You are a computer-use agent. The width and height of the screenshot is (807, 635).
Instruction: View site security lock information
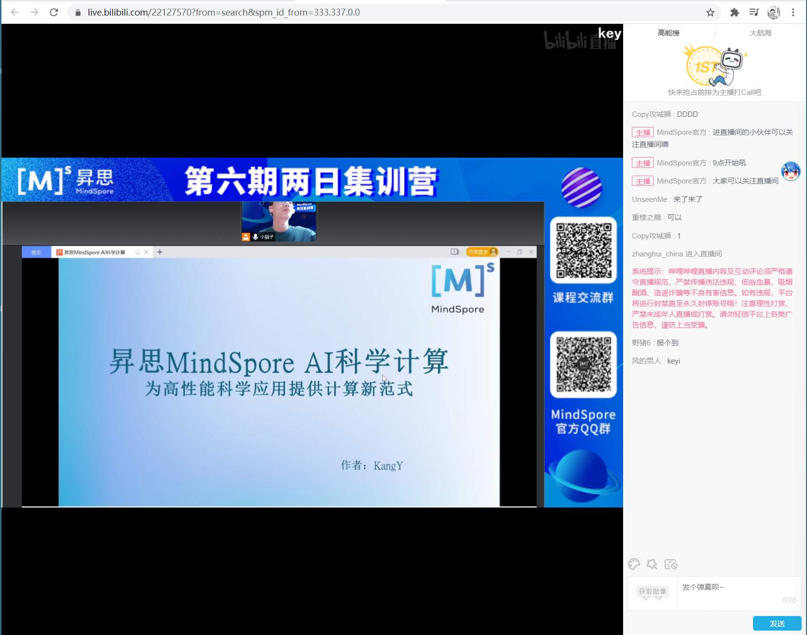(78, 13)
